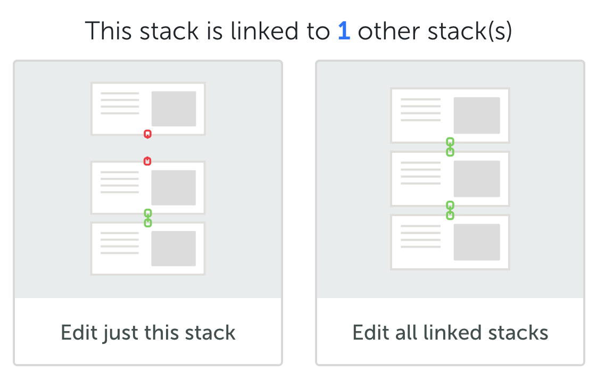Viewport: 597px width, 379px height.
Task: Select the middle stack in the right illustration
Action: pos(450,178)
